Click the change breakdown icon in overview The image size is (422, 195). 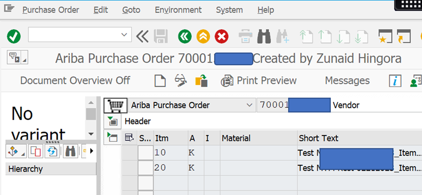point(35,151)
